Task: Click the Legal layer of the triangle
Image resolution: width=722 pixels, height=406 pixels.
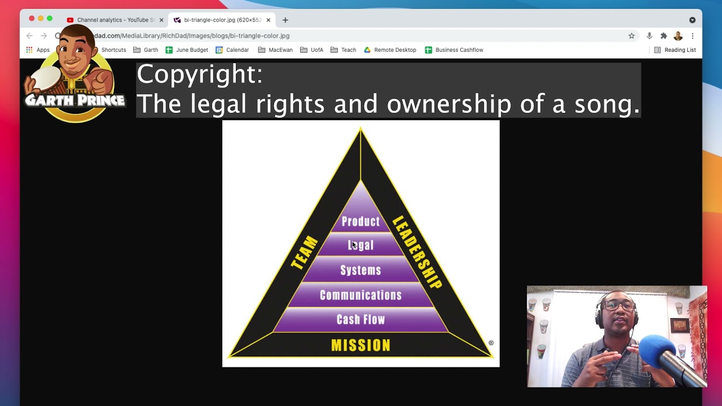Action: coord(361,245)
